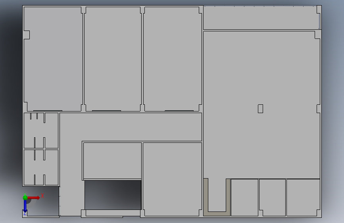Select the dark recessed opening in floor plan
Screen dimensions: 344x223
click(x=113, y=195)
